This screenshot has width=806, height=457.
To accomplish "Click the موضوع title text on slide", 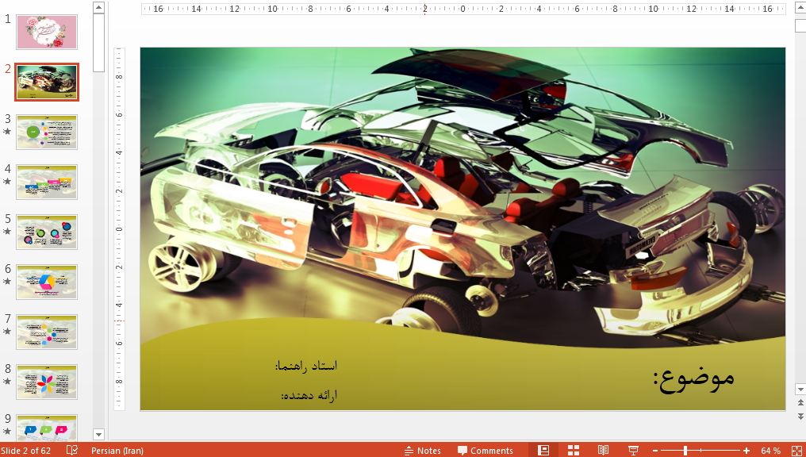I will 694,378.
